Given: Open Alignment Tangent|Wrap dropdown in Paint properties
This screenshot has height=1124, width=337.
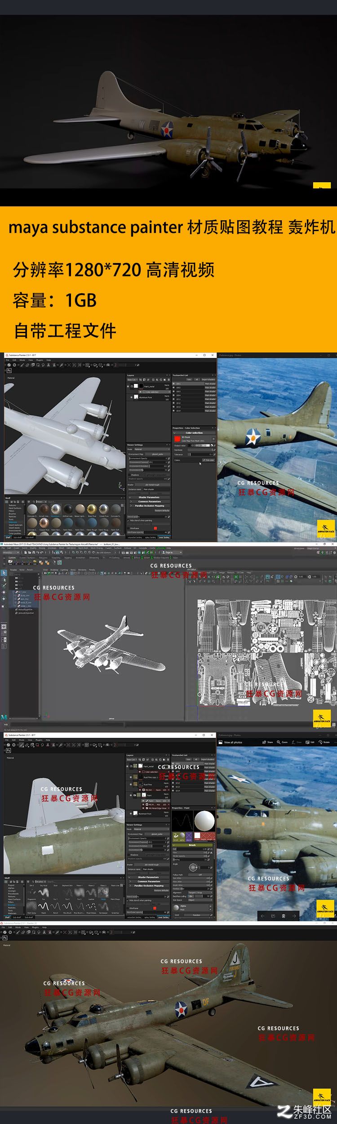Looking at the screenshot, I should [200, 893].
